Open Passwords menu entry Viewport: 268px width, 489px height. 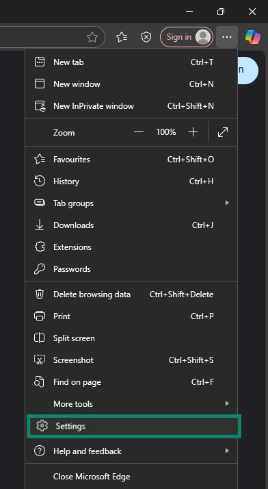tap(131, 269)
